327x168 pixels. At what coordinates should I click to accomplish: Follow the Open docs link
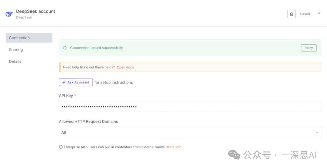125,67
